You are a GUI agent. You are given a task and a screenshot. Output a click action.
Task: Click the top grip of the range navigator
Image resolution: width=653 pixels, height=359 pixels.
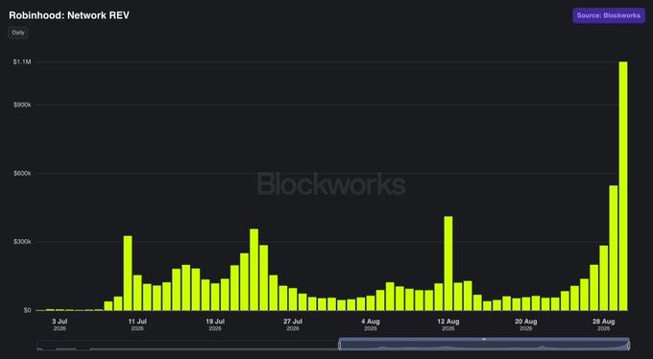pos(484,339)
